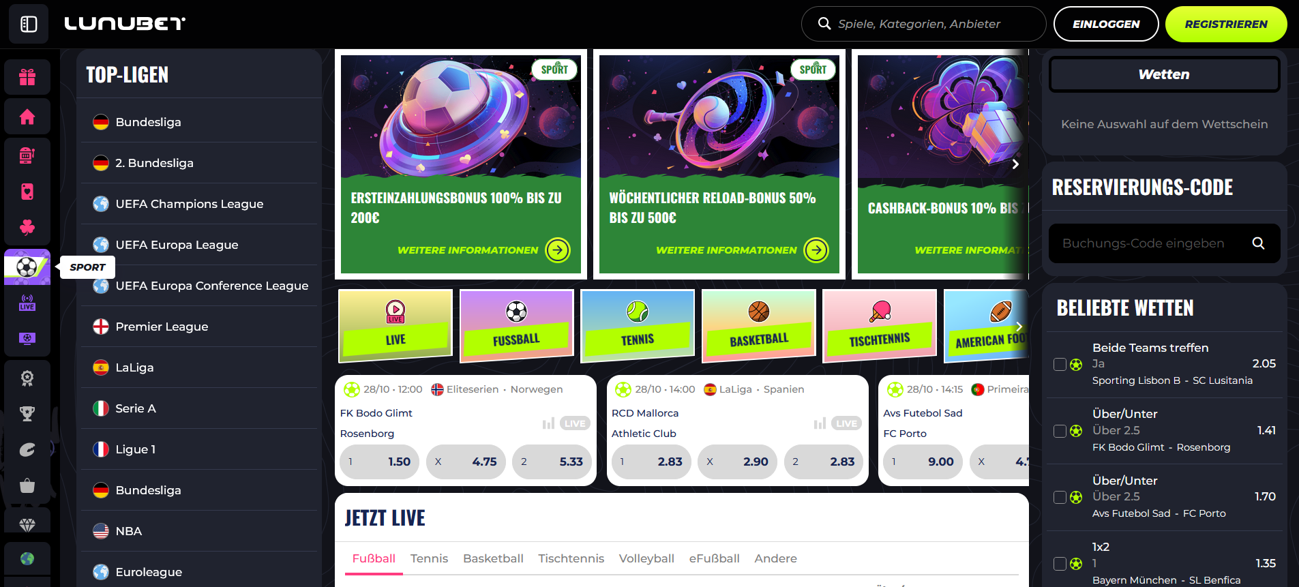Switch to the Tennis live tab
This screenshot has width=1299, height=587.
click(429, 558)
